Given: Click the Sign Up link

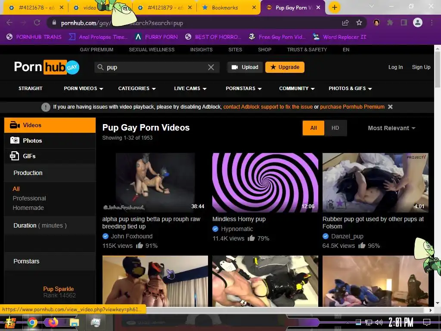Looking at the screenshot, I should click(x=421, y=67).
